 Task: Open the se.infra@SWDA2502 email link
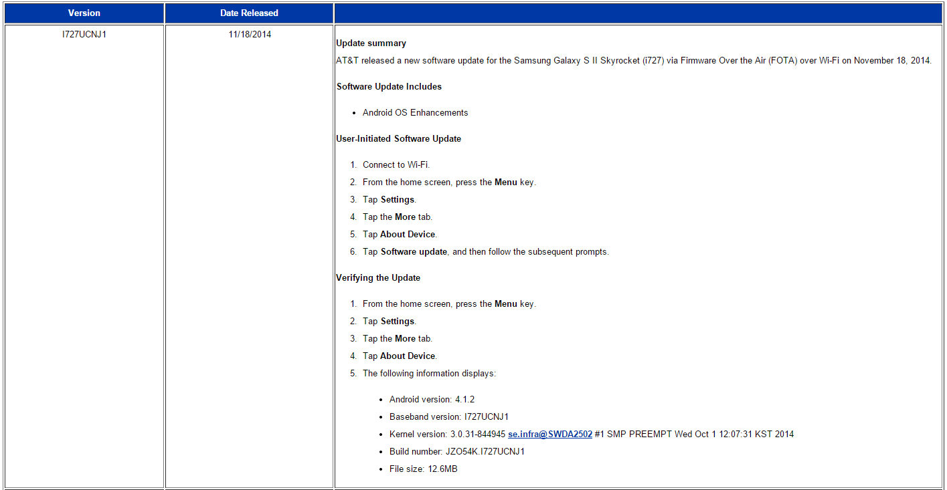pyautogui.click(x=549, y=434)
